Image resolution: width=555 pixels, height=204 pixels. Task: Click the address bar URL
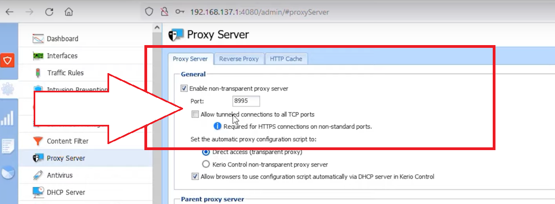point(260,12)
